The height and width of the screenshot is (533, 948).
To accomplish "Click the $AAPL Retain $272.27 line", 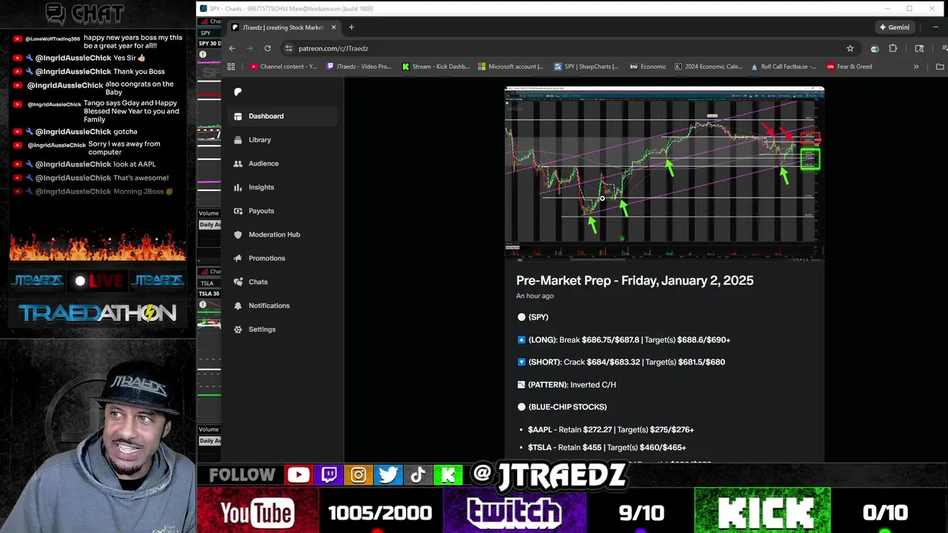I will 611,429.
